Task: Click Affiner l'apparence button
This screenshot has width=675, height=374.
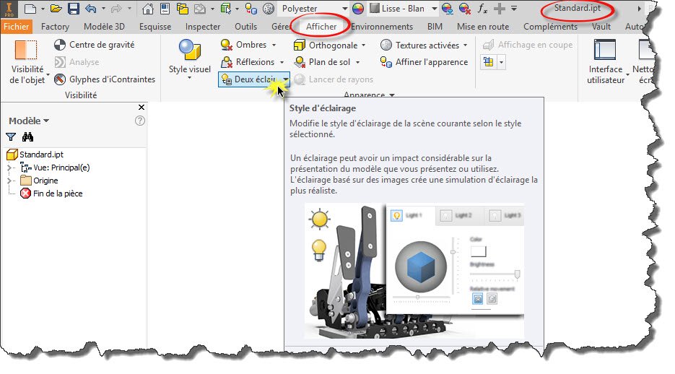Action: point(424,62)
